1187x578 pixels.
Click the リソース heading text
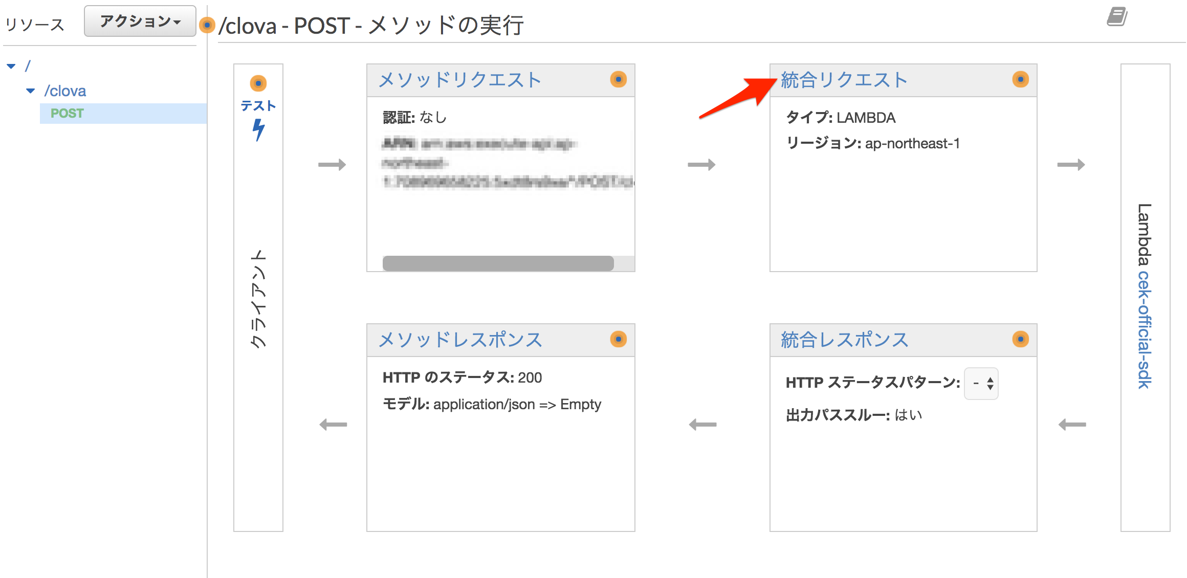point(35,24)
